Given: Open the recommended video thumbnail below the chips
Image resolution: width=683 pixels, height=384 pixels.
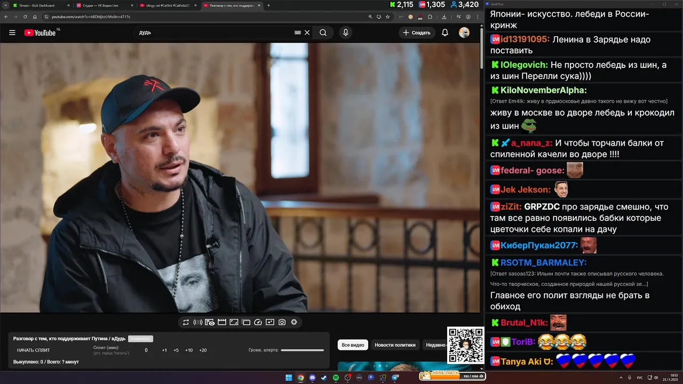Looking at the screenshot, I should pos(404,366).
